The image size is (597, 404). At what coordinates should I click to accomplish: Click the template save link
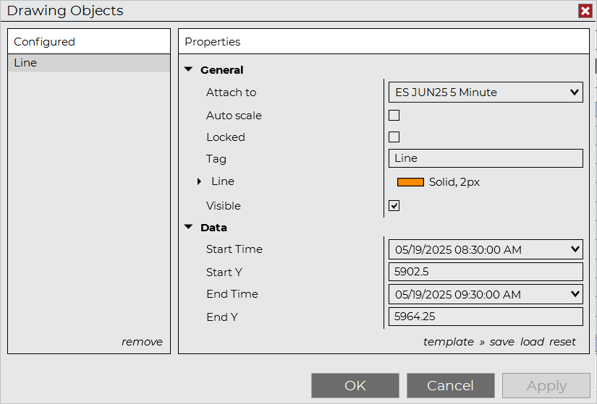pyautogui.click(x=501, y=342)
